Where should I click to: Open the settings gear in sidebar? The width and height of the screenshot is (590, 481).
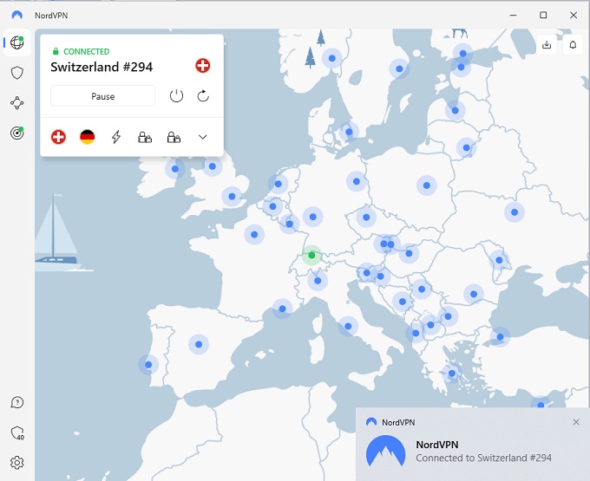coord(17,463)
